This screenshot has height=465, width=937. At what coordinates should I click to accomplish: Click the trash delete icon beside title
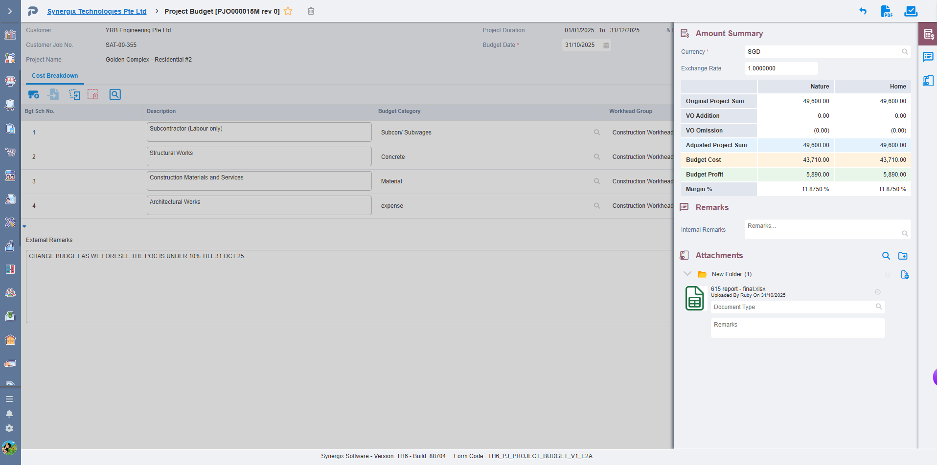[311, 11]
